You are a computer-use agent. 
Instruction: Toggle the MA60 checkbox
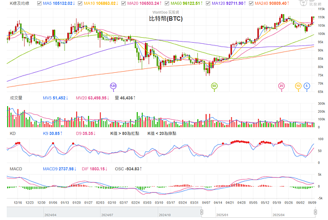tap(167, 3)
